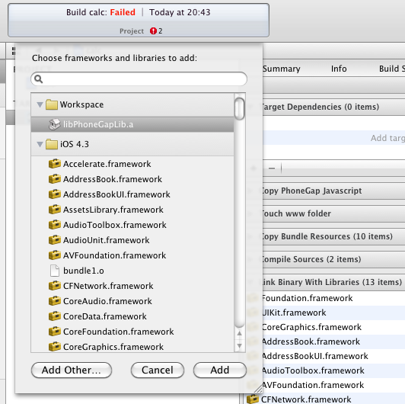Collapse Link Binary With Libraries section
The image size is (405, 404).
tap(250, 282)
